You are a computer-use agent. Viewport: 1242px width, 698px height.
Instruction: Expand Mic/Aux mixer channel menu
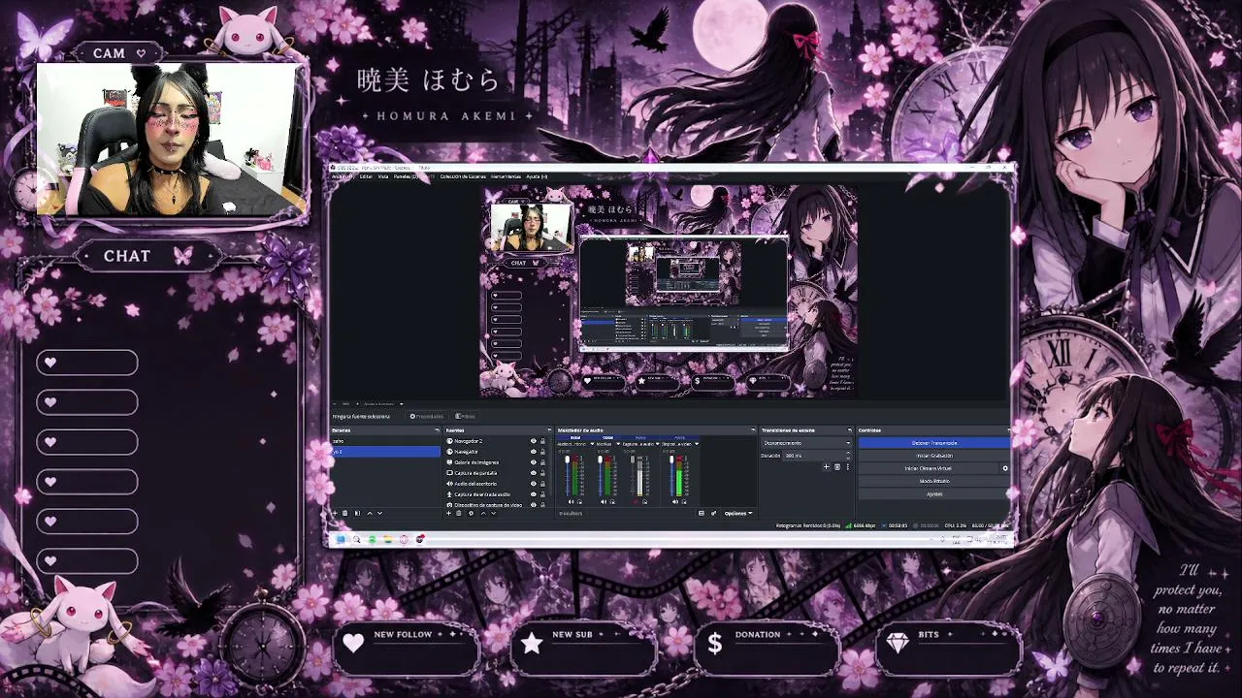coord(618,443)
